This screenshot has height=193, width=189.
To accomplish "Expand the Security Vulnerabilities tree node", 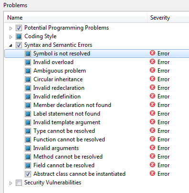I will 10,183.
